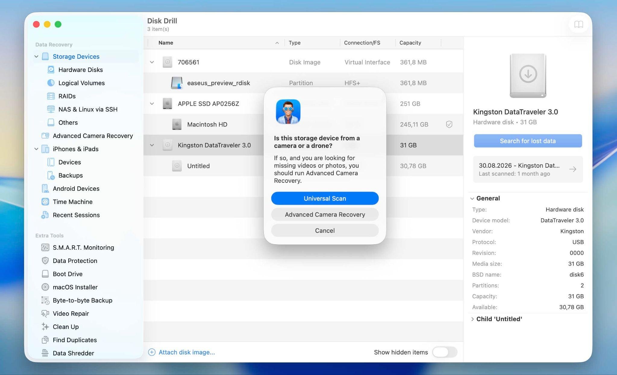Launch Video Repair tool

(70, 314)
